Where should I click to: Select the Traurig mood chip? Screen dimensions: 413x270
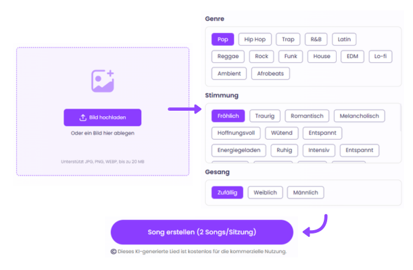pyautogui.click(x=264, y=116)
